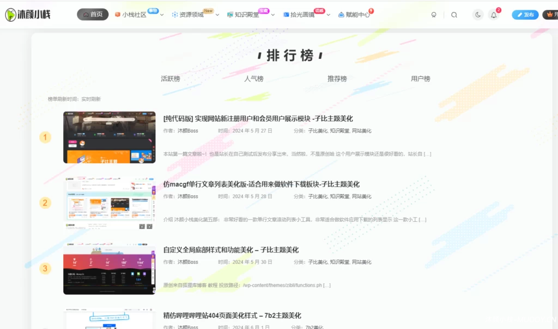Viewport: 558px width, 329px height.
Task: Switch to the 人气榜 ranking tab
Action: tap(253, 78)
